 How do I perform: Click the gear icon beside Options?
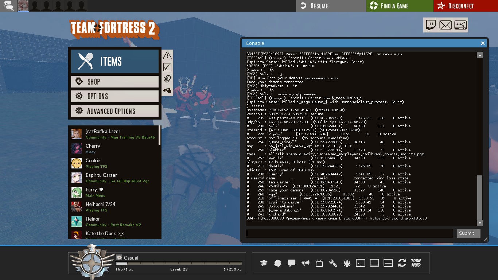tap(79, 96)
